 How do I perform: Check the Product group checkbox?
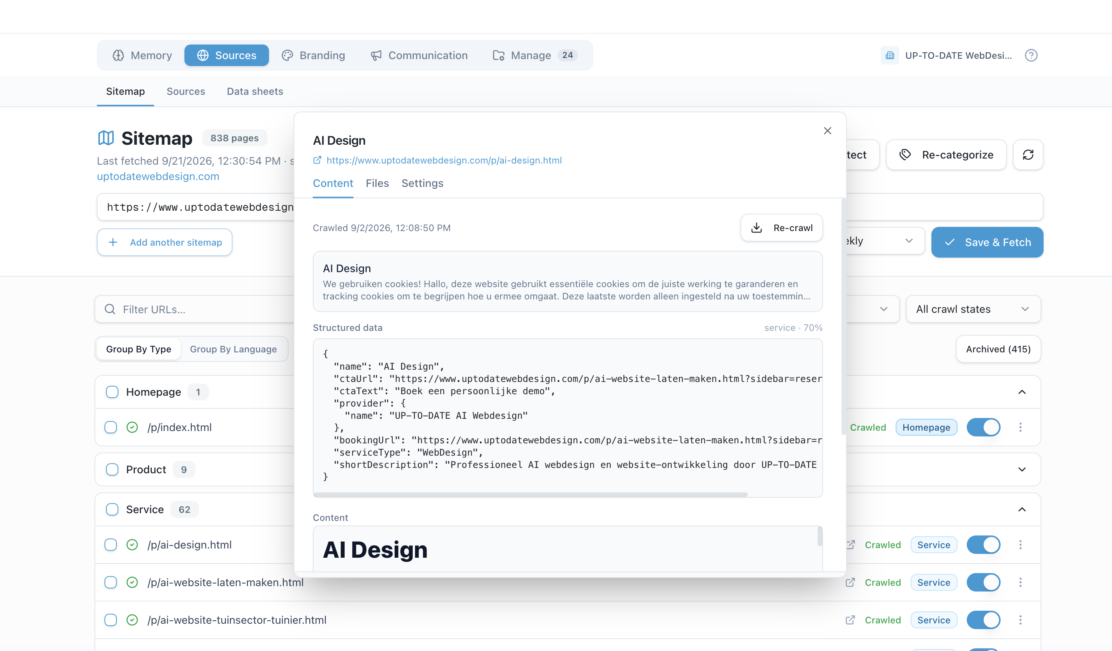coord(112,469)
